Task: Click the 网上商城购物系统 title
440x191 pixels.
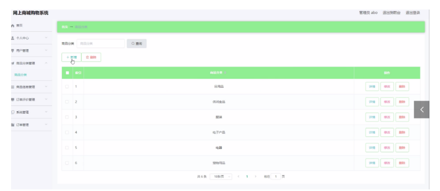Action: click(31, 13)
